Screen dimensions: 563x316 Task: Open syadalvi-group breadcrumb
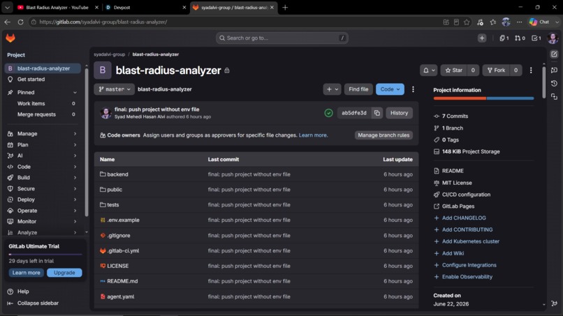click(110, 54)
